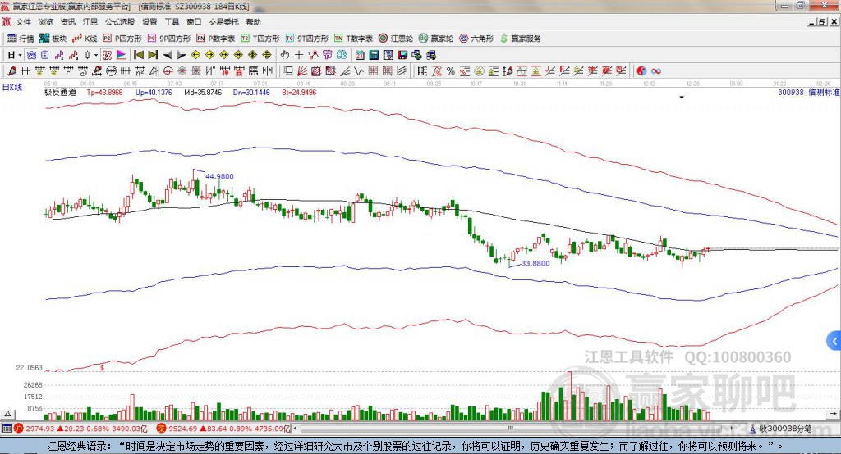Click the 300938 stock code label

click(x=791, y=92)
